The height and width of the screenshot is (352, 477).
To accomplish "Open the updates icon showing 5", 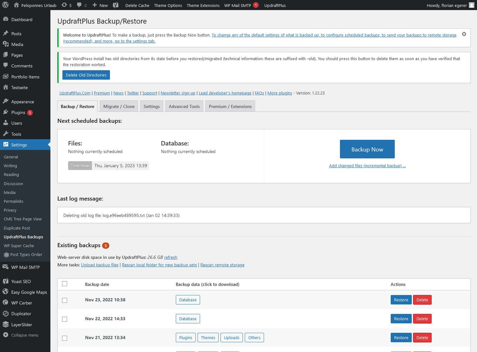I will [x=66, y=5].
